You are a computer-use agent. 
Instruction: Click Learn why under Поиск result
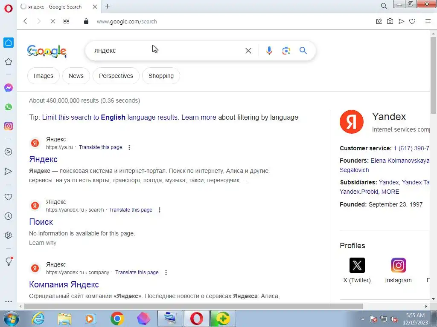(x=43, y=243)
